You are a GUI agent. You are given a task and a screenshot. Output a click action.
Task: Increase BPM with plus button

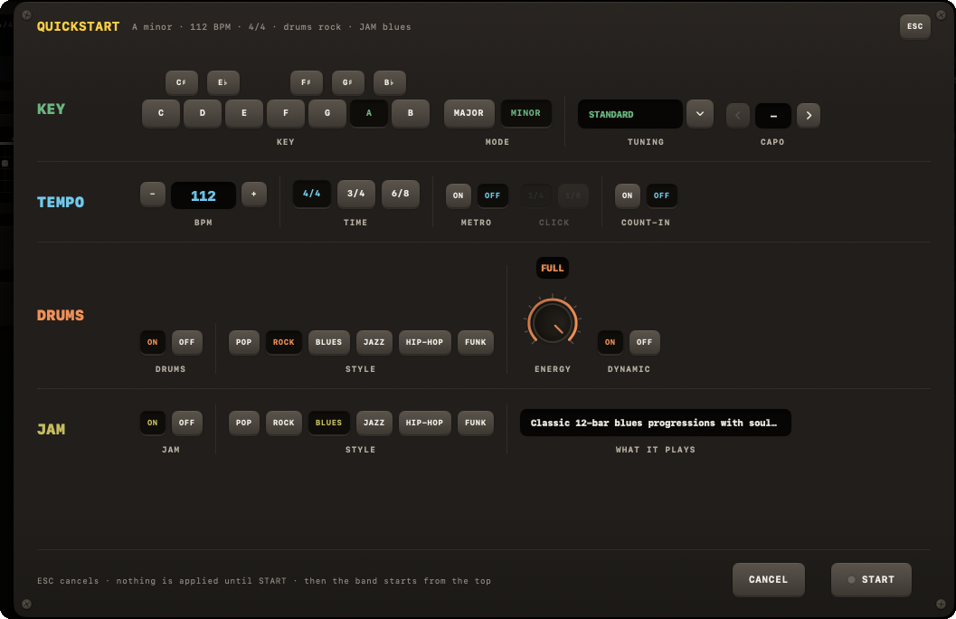coord(253,195)
